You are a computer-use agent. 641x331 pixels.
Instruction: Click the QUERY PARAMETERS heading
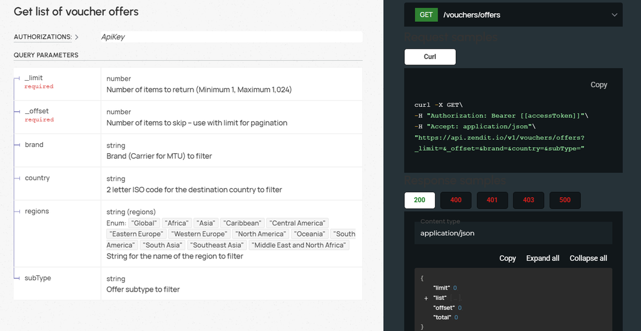(x=46, y=55)
